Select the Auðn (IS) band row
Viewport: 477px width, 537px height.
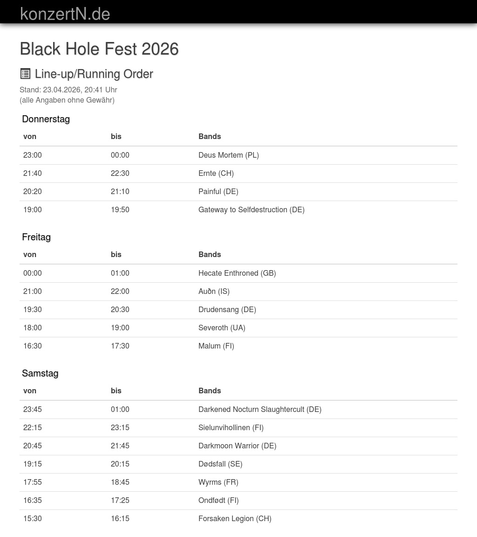click(238, 292)
